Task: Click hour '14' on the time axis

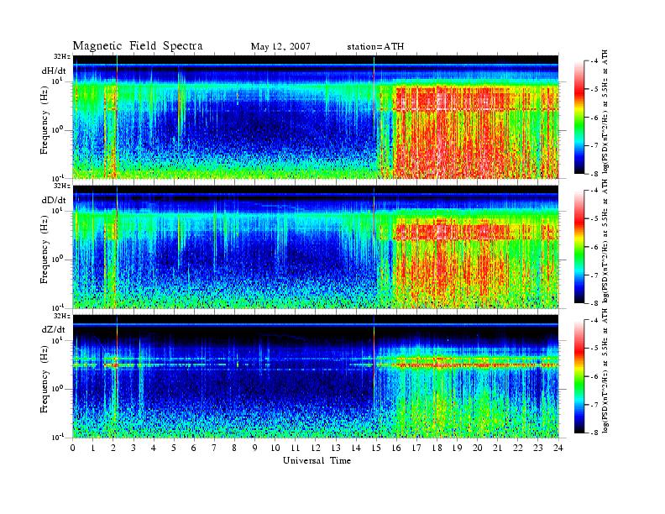Action: coord(356,448)
